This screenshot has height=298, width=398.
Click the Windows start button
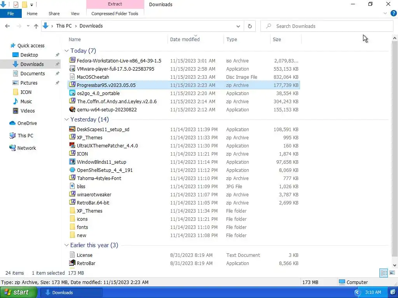coord(18,292)
